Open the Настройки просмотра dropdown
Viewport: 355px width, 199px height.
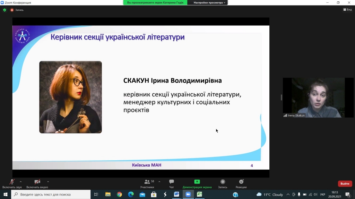pyautogui.click(x=209, y=2)
